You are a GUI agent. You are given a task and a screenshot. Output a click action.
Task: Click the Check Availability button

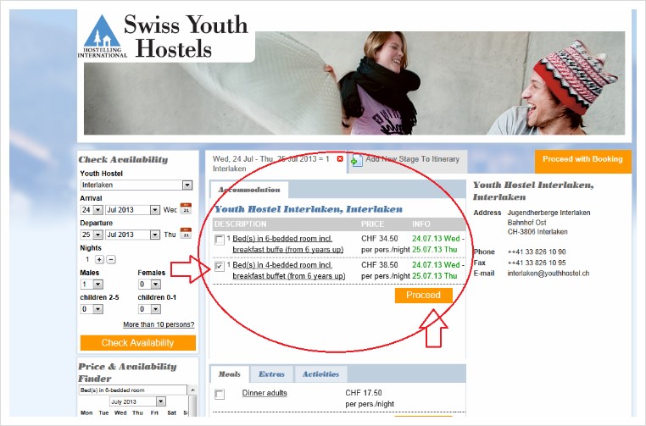(138, 343)
